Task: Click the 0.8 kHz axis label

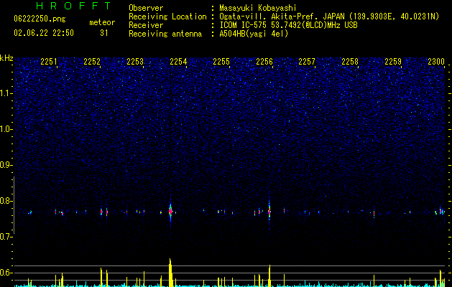Action: pos(6,201)
